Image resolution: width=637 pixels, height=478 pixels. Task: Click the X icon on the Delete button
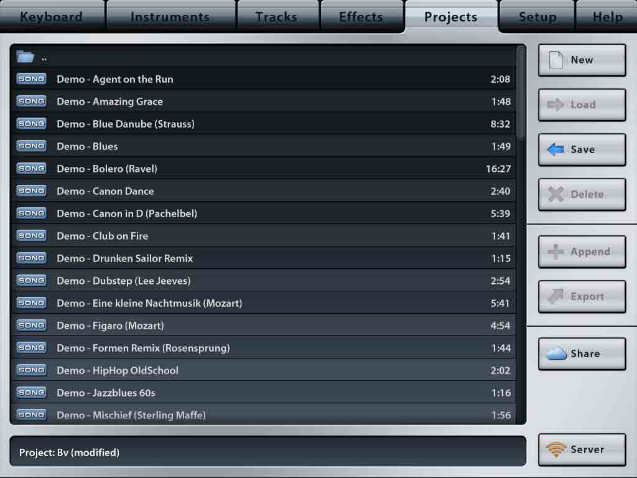[x=554, y=194]
